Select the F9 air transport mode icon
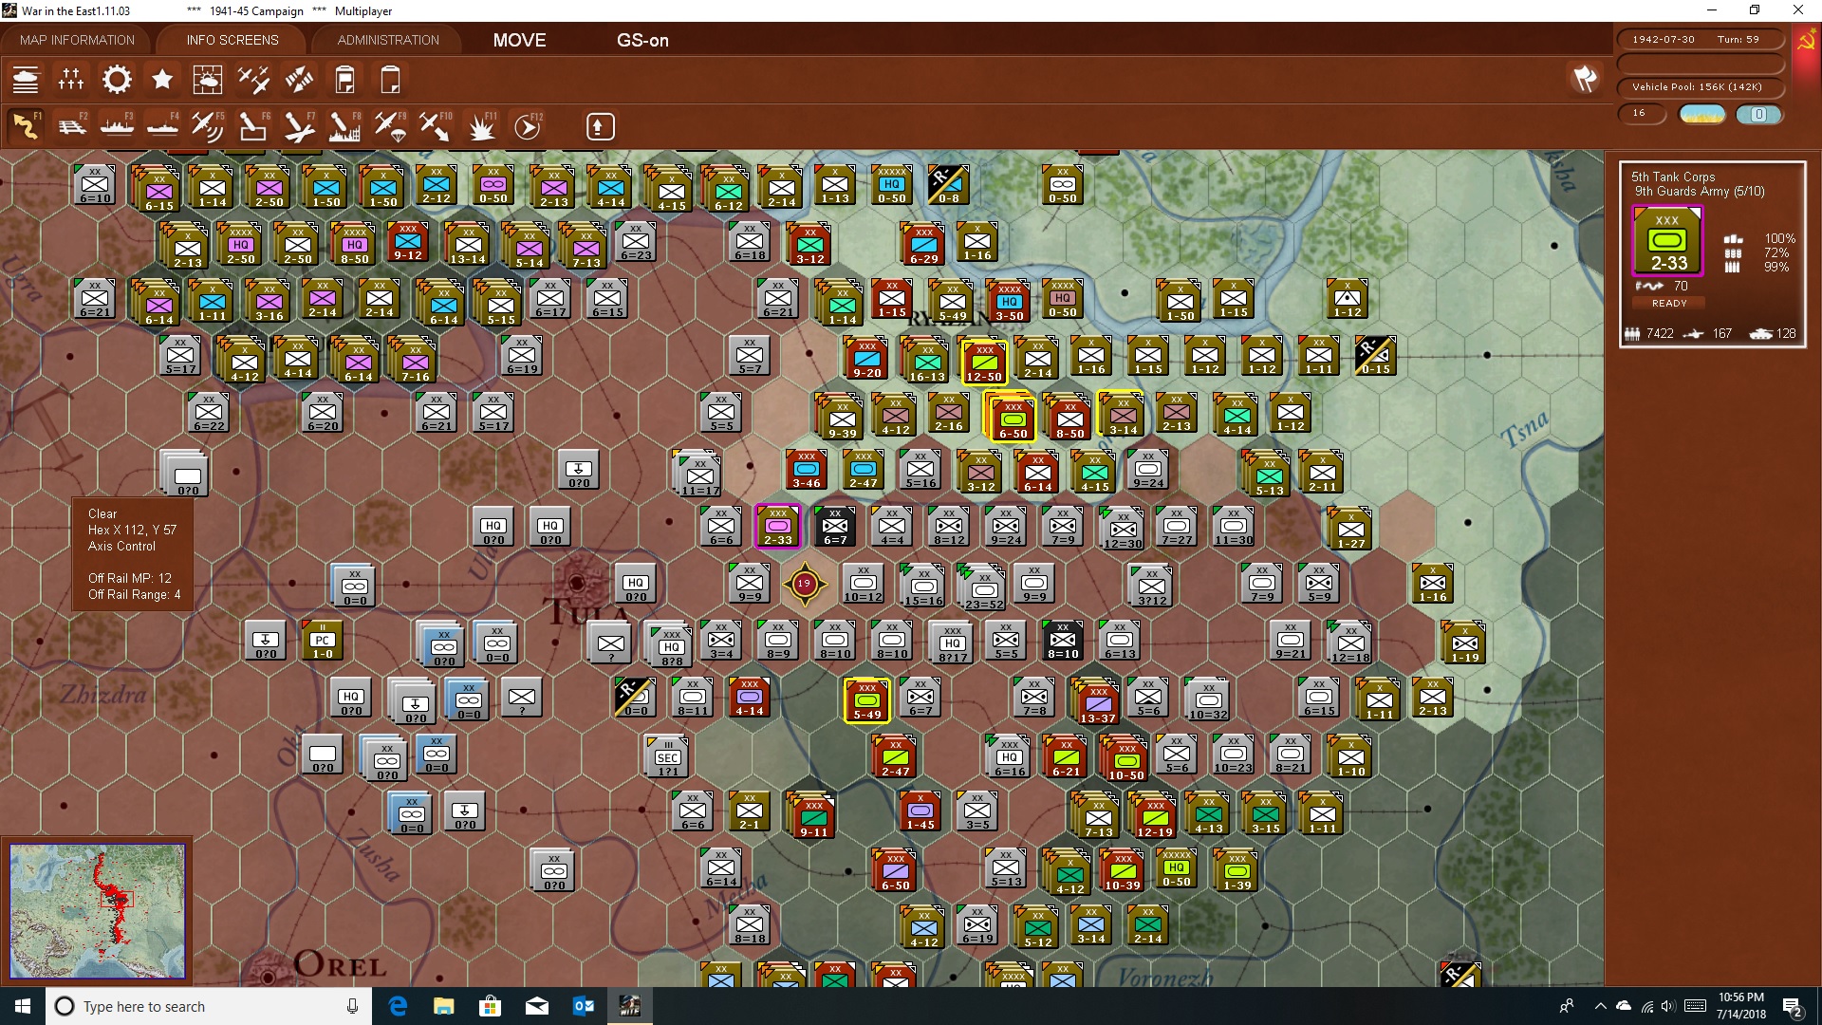Viewport: 1822px width, 1025px height. 390,126
